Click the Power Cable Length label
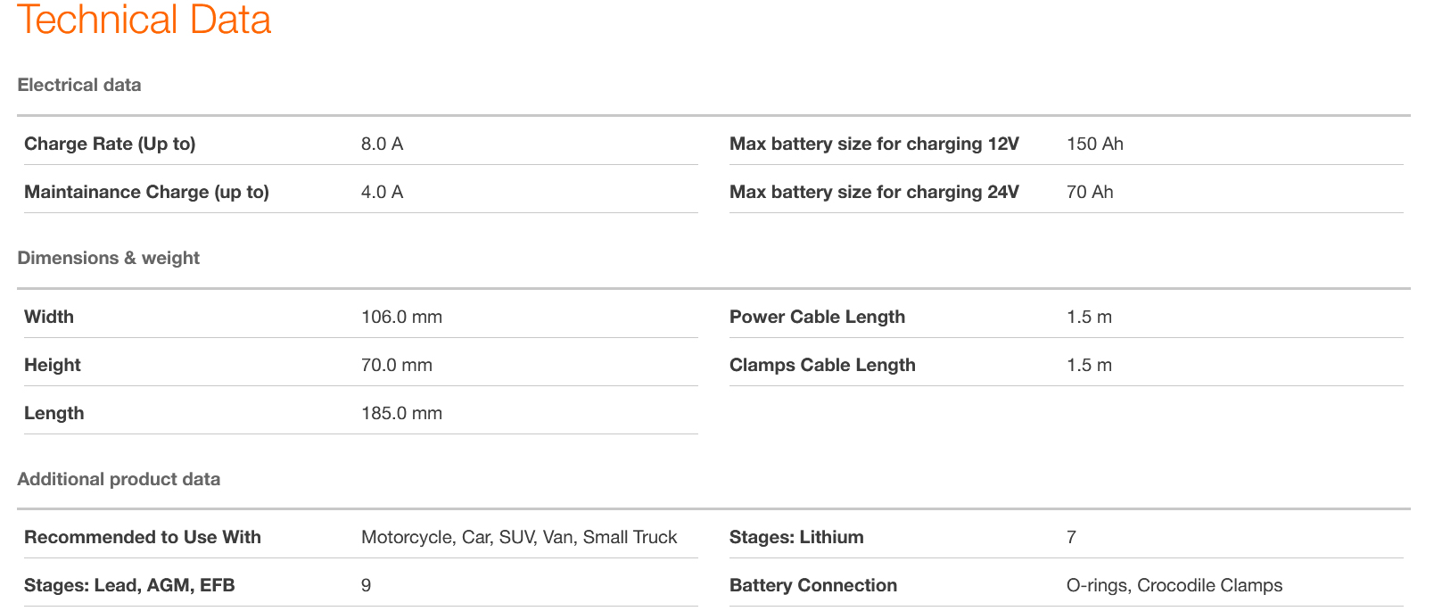 click(817, 317)
